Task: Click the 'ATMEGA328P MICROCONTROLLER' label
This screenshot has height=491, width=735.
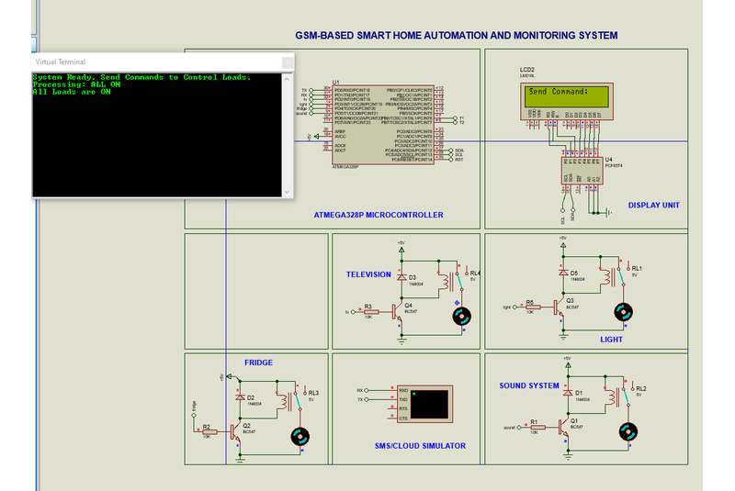Action: 379,215
